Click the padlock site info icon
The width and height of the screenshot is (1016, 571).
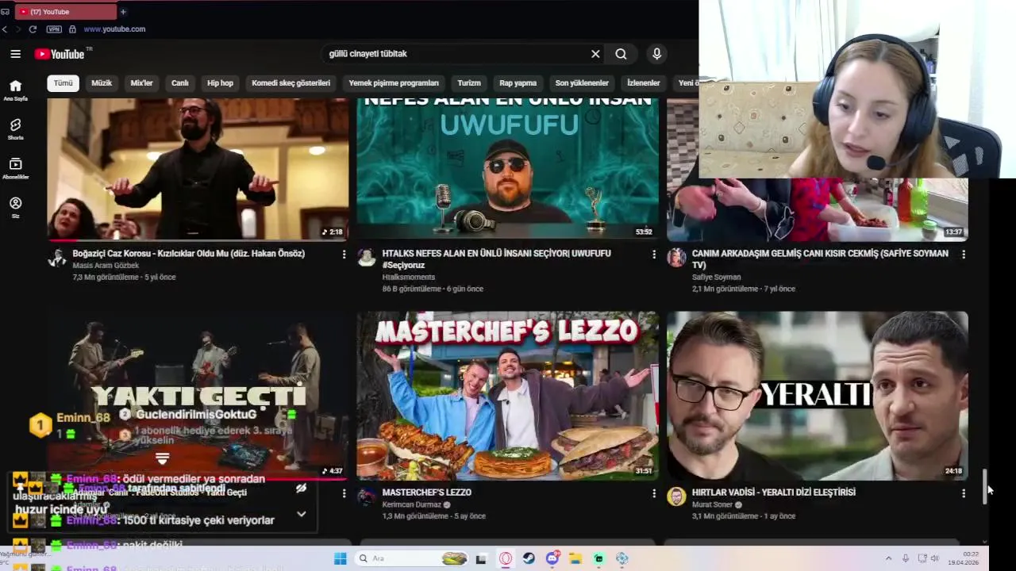pyautogui.click(x=72, y=29)
